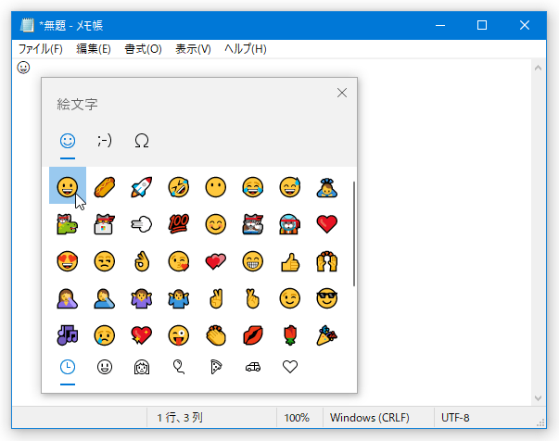
Task: Insert the two hearts emoji
Action: tap(216, 261)
